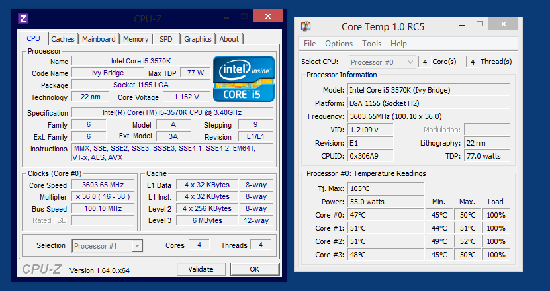Open the Graphics tab in CPU-Z
Viewport: 550px width, 291px height.
(198, 39)
